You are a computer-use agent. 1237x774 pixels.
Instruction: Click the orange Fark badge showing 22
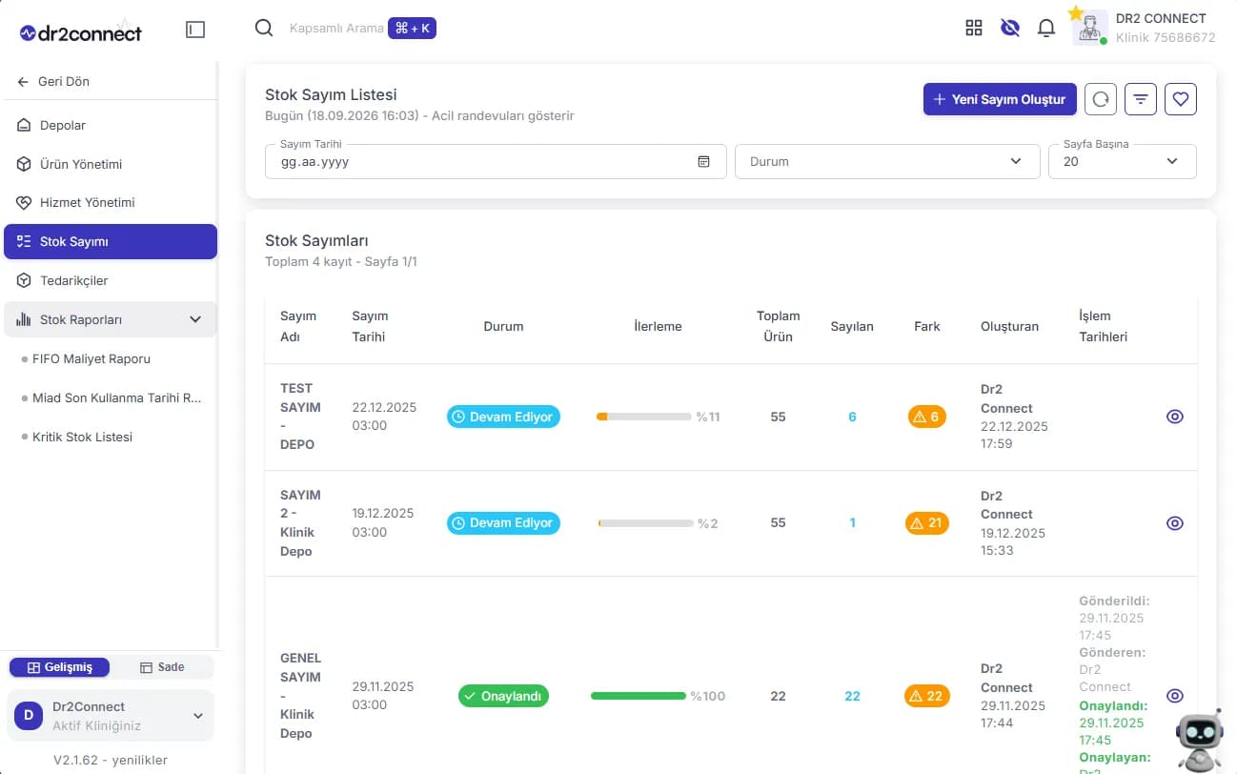click(x=927, y=696)
